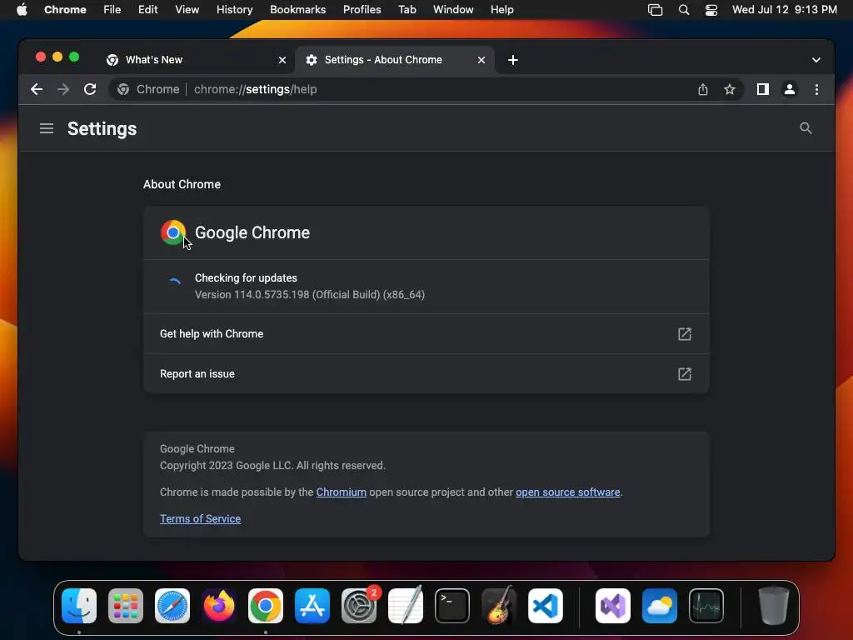
Task: Open external link icon for Report an issue
Action: tap(685, 374)
